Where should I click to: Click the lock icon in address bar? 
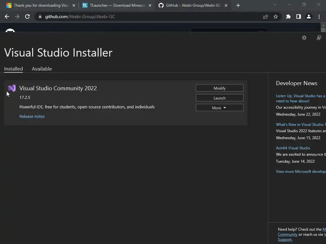click(40, 17)
